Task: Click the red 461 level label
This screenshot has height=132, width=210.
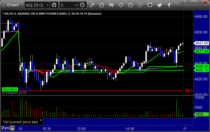Action: [x=188, y=91]
